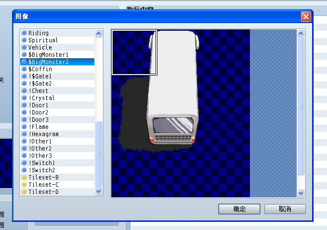
Task: Select the Tileset-C entry
Action: pos(57,184)
